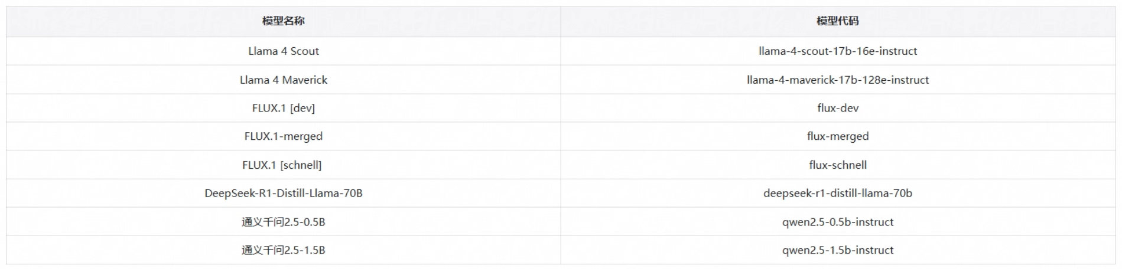Select the Llama 4 Scout name cell
The image size is (1122, 269).
coord(284,51)
